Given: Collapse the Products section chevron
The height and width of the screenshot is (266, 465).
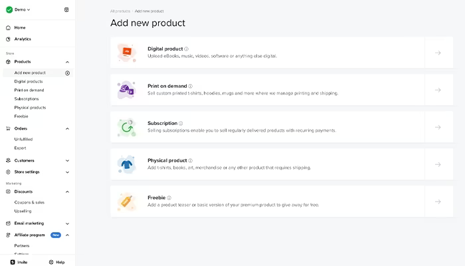Looking at the screenshot, I should coord(67,62).
